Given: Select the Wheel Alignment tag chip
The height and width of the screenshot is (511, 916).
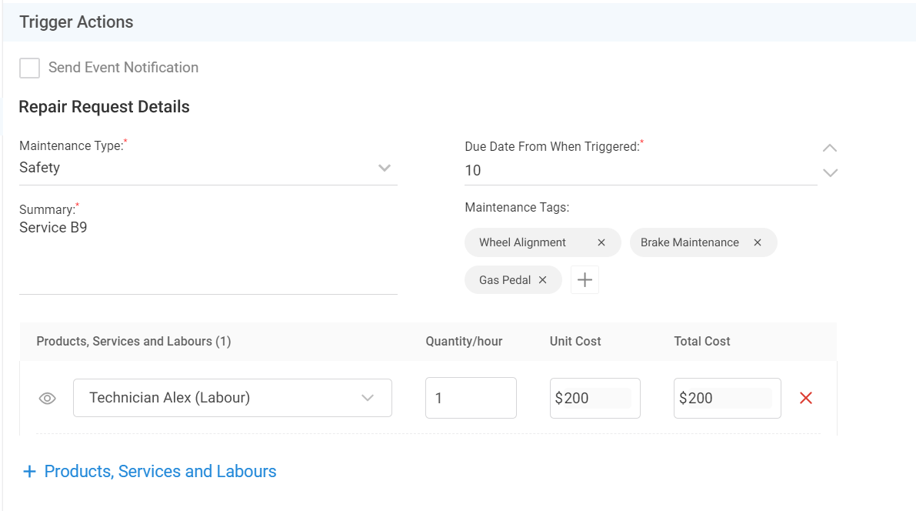Looking at the screenshot, I should [523, 242].
